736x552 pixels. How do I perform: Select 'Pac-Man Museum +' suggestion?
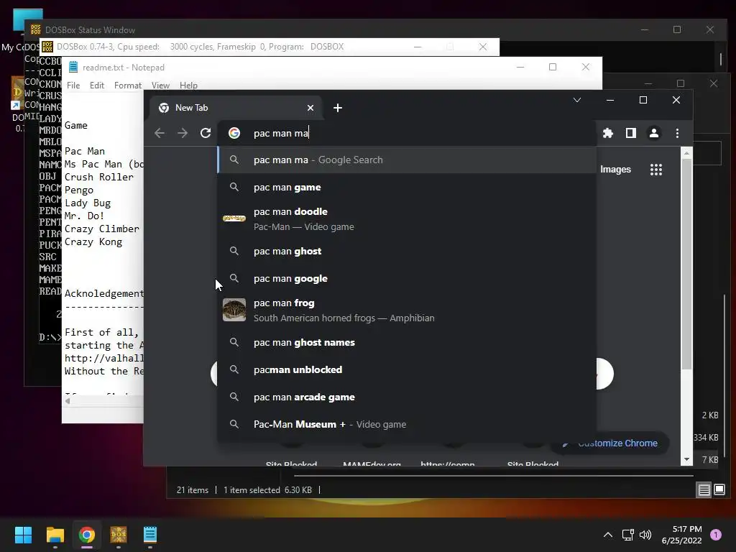407,424
